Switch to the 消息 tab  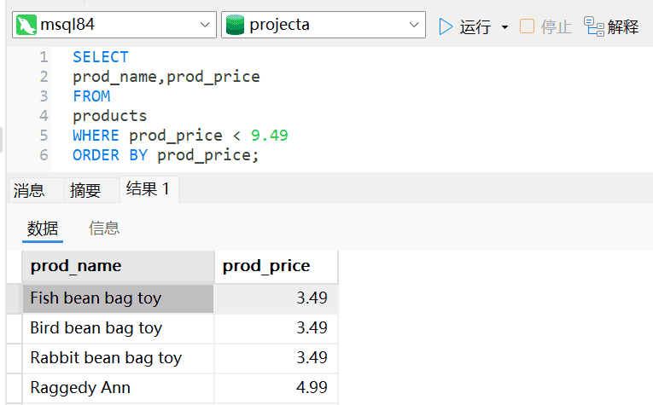click(x=29, y=190)
